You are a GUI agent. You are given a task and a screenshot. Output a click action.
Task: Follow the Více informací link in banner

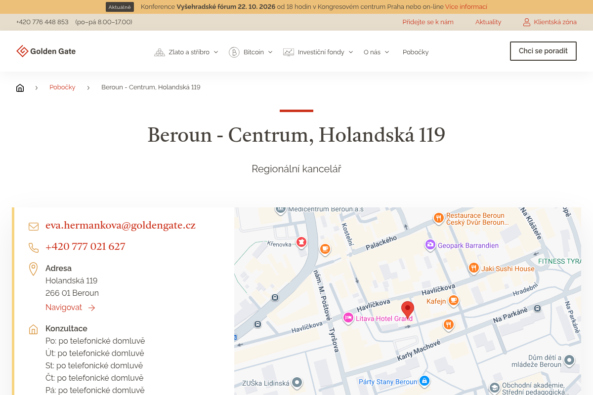point(466,7)
